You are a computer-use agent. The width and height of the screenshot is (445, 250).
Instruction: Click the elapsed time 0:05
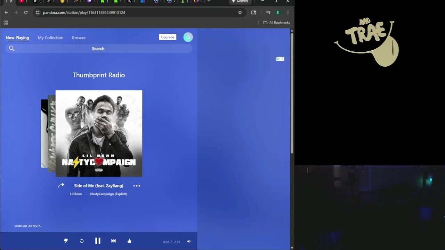tap(166, 242)
